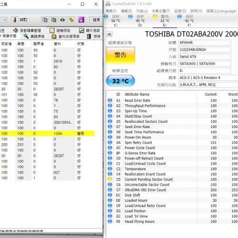Switch to HD Tune erase tab (trash icon)
Image resolution: width=238 pixels, height=238 pixels.
[94, 36]
